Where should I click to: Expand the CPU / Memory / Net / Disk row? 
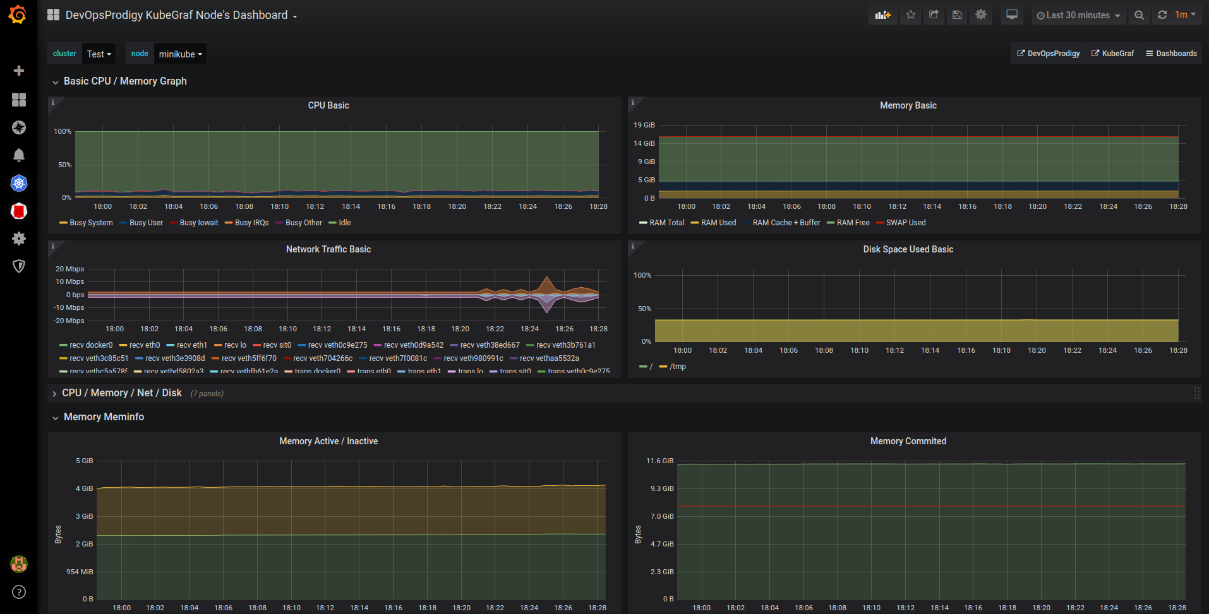(121, 393)
